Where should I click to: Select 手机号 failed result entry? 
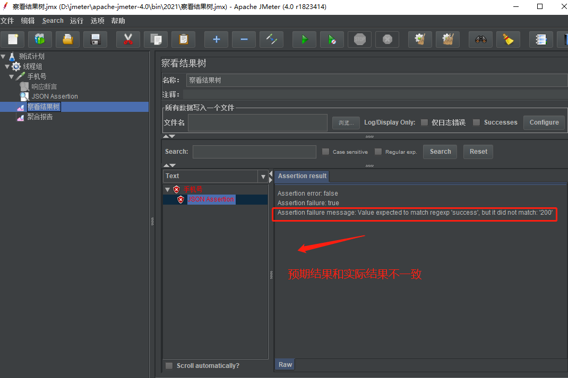coord(193,189)
